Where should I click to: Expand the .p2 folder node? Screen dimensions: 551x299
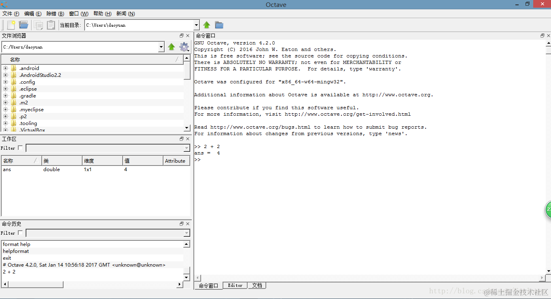[6, 116]
